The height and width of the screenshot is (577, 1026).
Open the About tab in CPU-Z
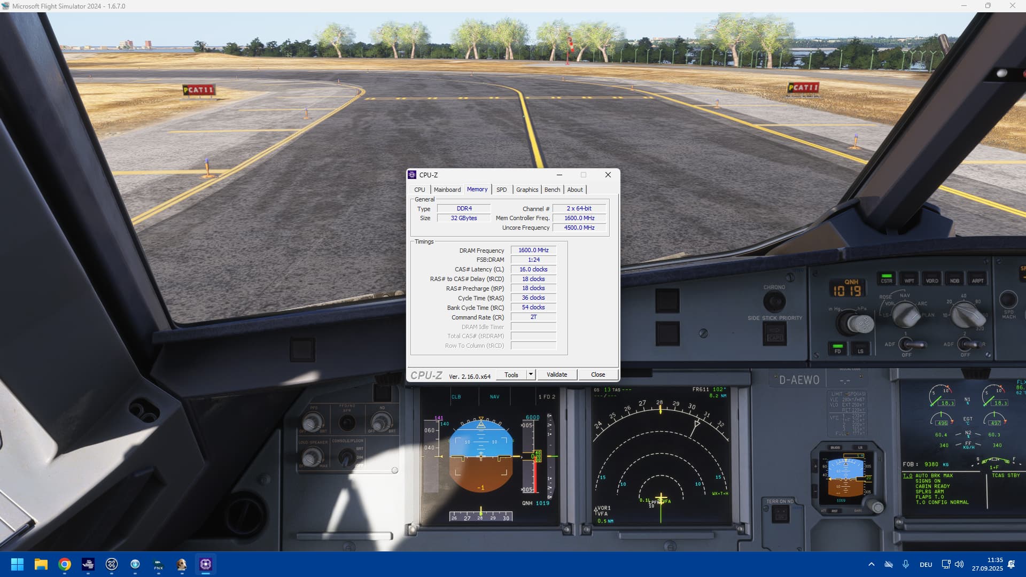575,190
